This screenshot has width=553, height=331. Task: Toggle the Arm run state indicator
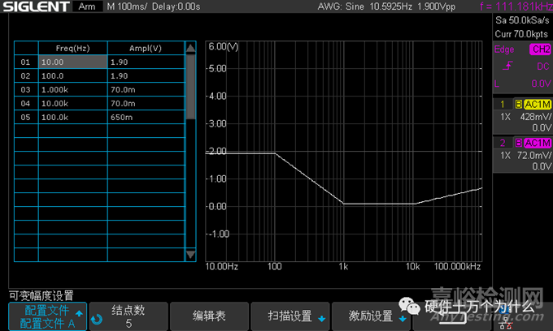tap(85, 6)
